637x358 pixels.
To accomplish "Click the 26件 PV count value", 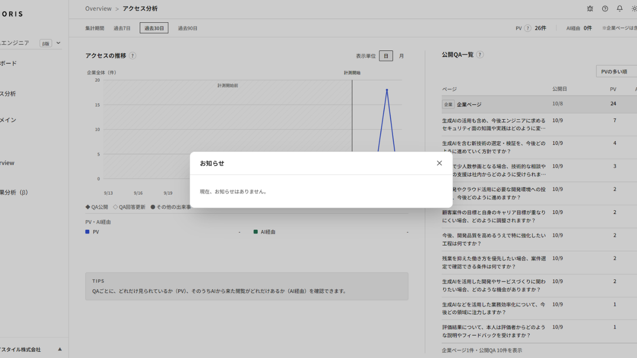I will tap(540, 28).
